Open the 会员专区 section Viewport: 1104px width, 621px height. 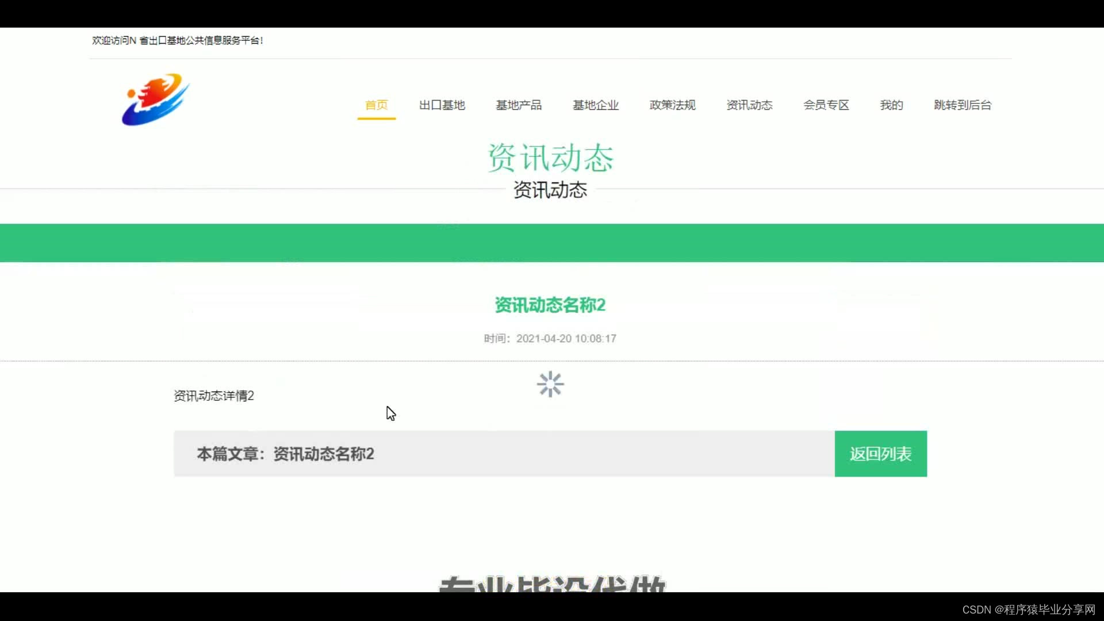826,105
